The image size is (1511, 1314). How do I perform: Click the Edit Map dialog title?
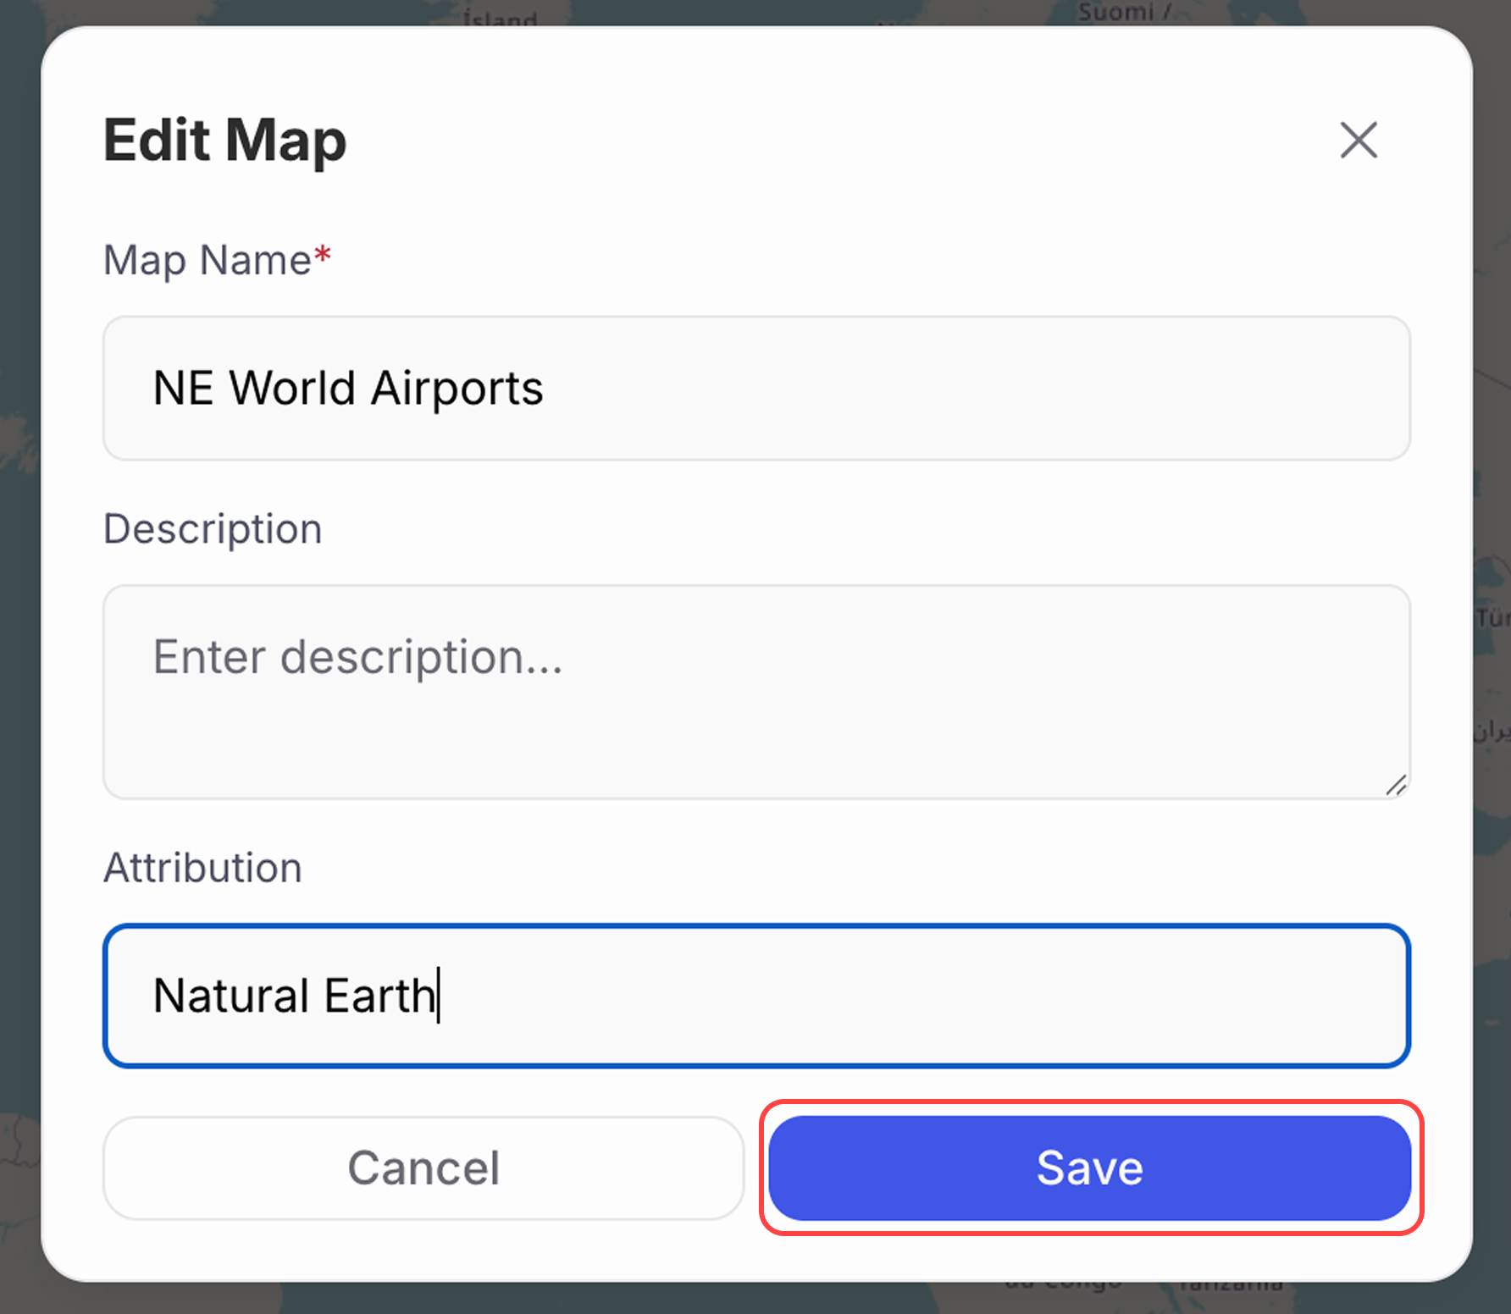tap(224, 141)
